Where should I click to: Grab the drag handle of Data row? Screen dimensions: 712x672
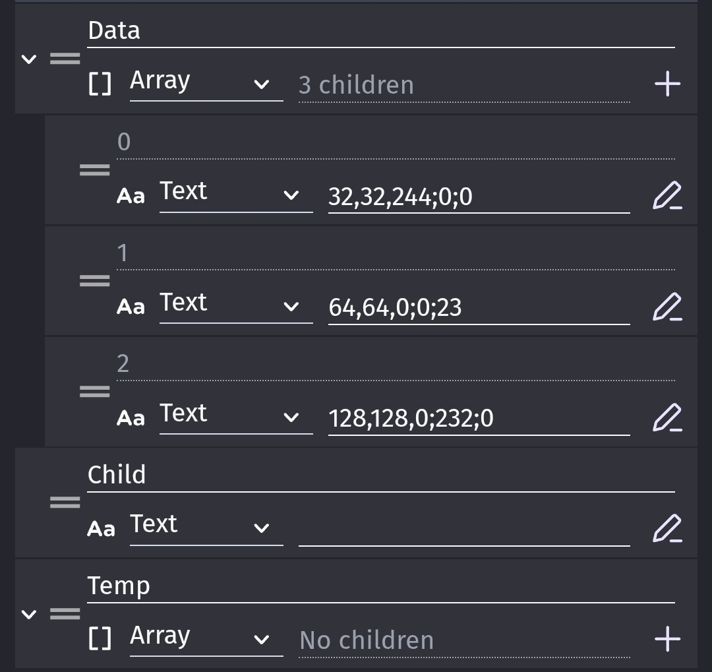[65, 59]
